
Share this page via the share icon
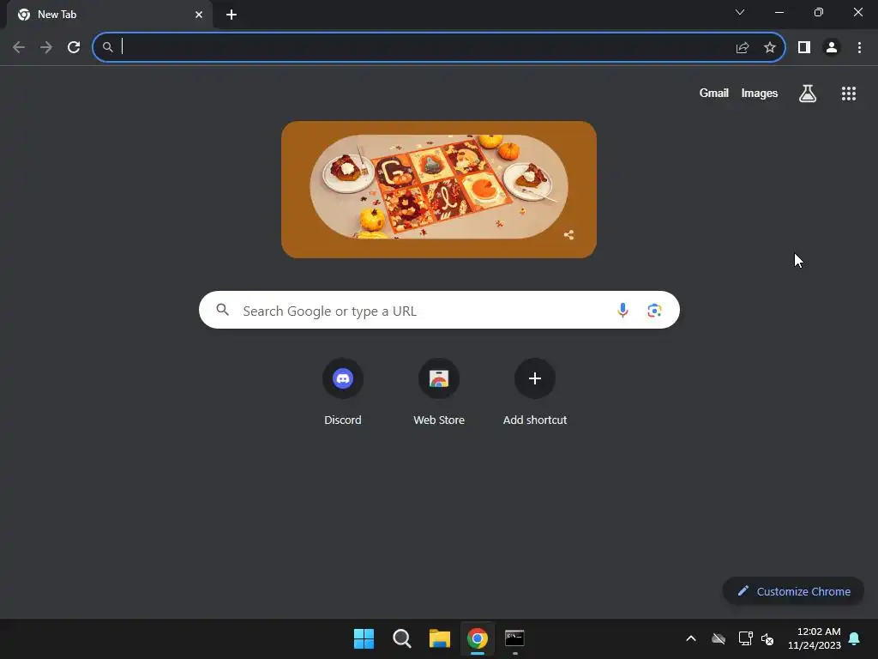743,48
